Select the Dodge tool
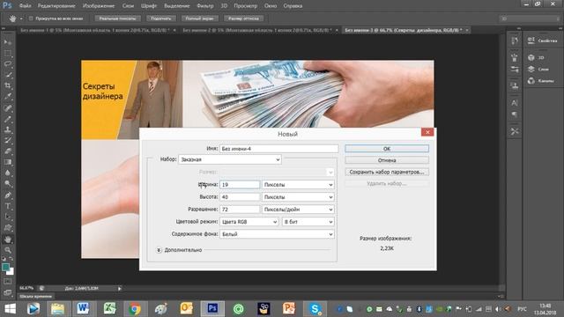 [x=8, y=184]
